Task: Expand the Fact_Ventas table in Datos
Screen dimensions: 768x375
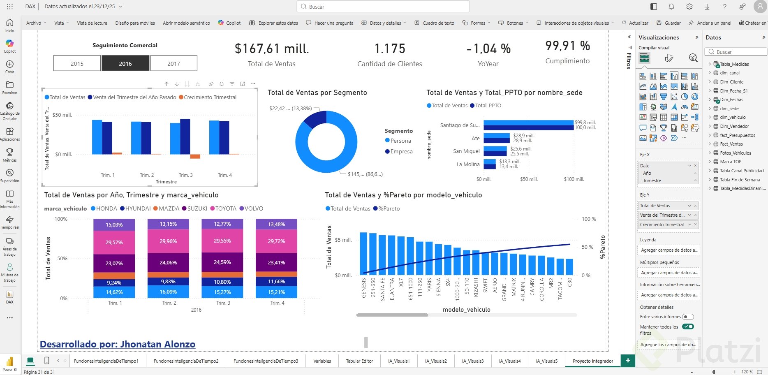Action: pyautogui.click(x=710, y=144)
